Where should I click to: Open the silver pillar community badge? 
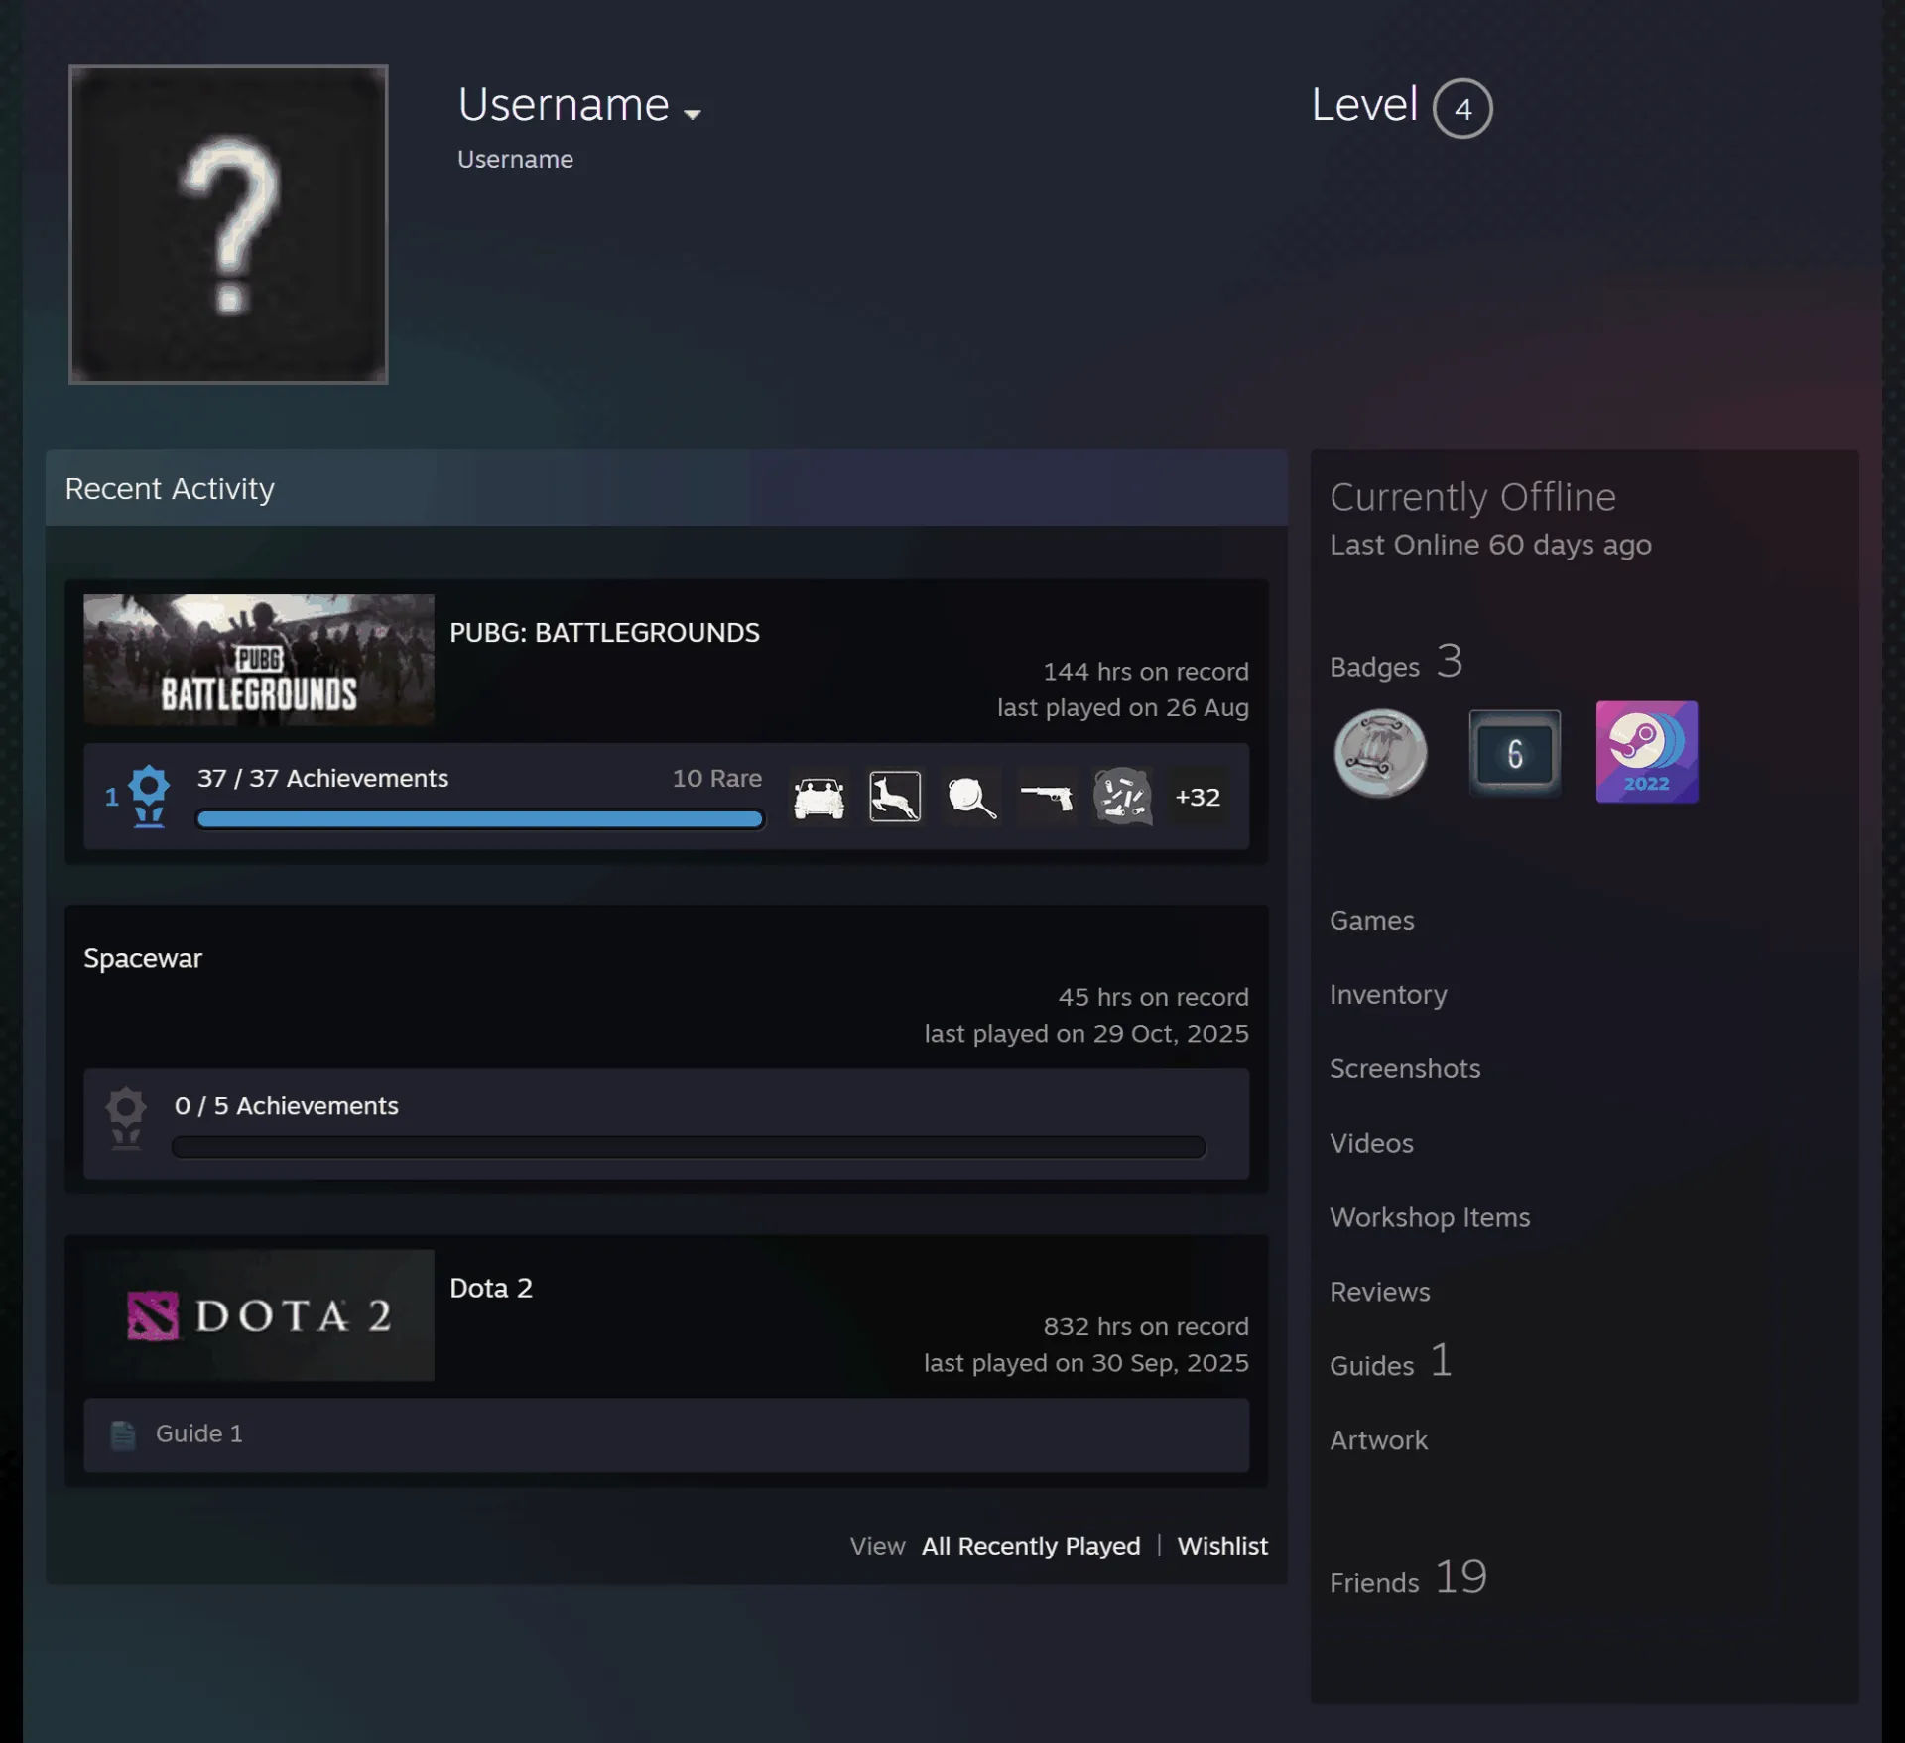pos(1380,753)
